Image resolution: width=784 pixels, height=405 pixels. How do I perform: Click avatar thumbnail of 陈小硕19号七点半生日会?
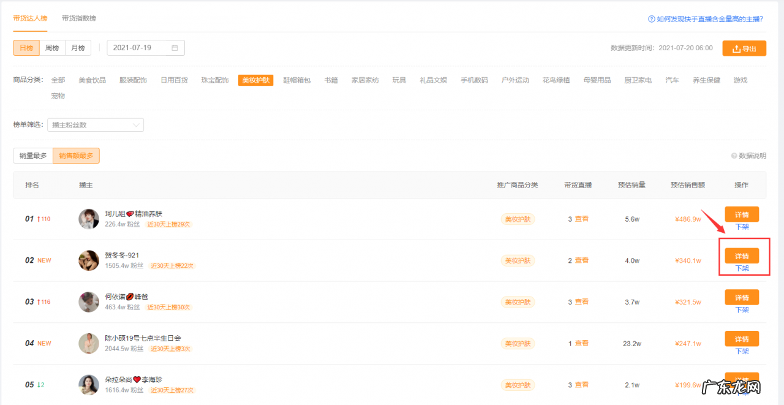[88, 343]
